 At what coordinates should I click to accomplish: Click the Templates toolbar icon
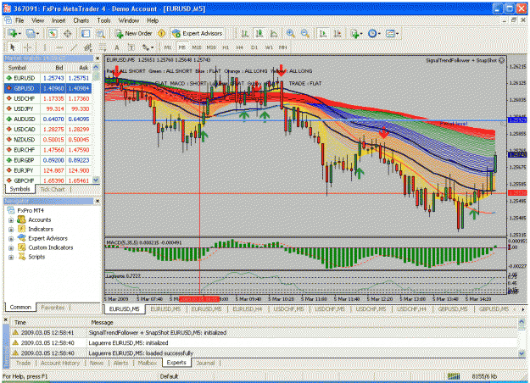click(x=390, y=33)
